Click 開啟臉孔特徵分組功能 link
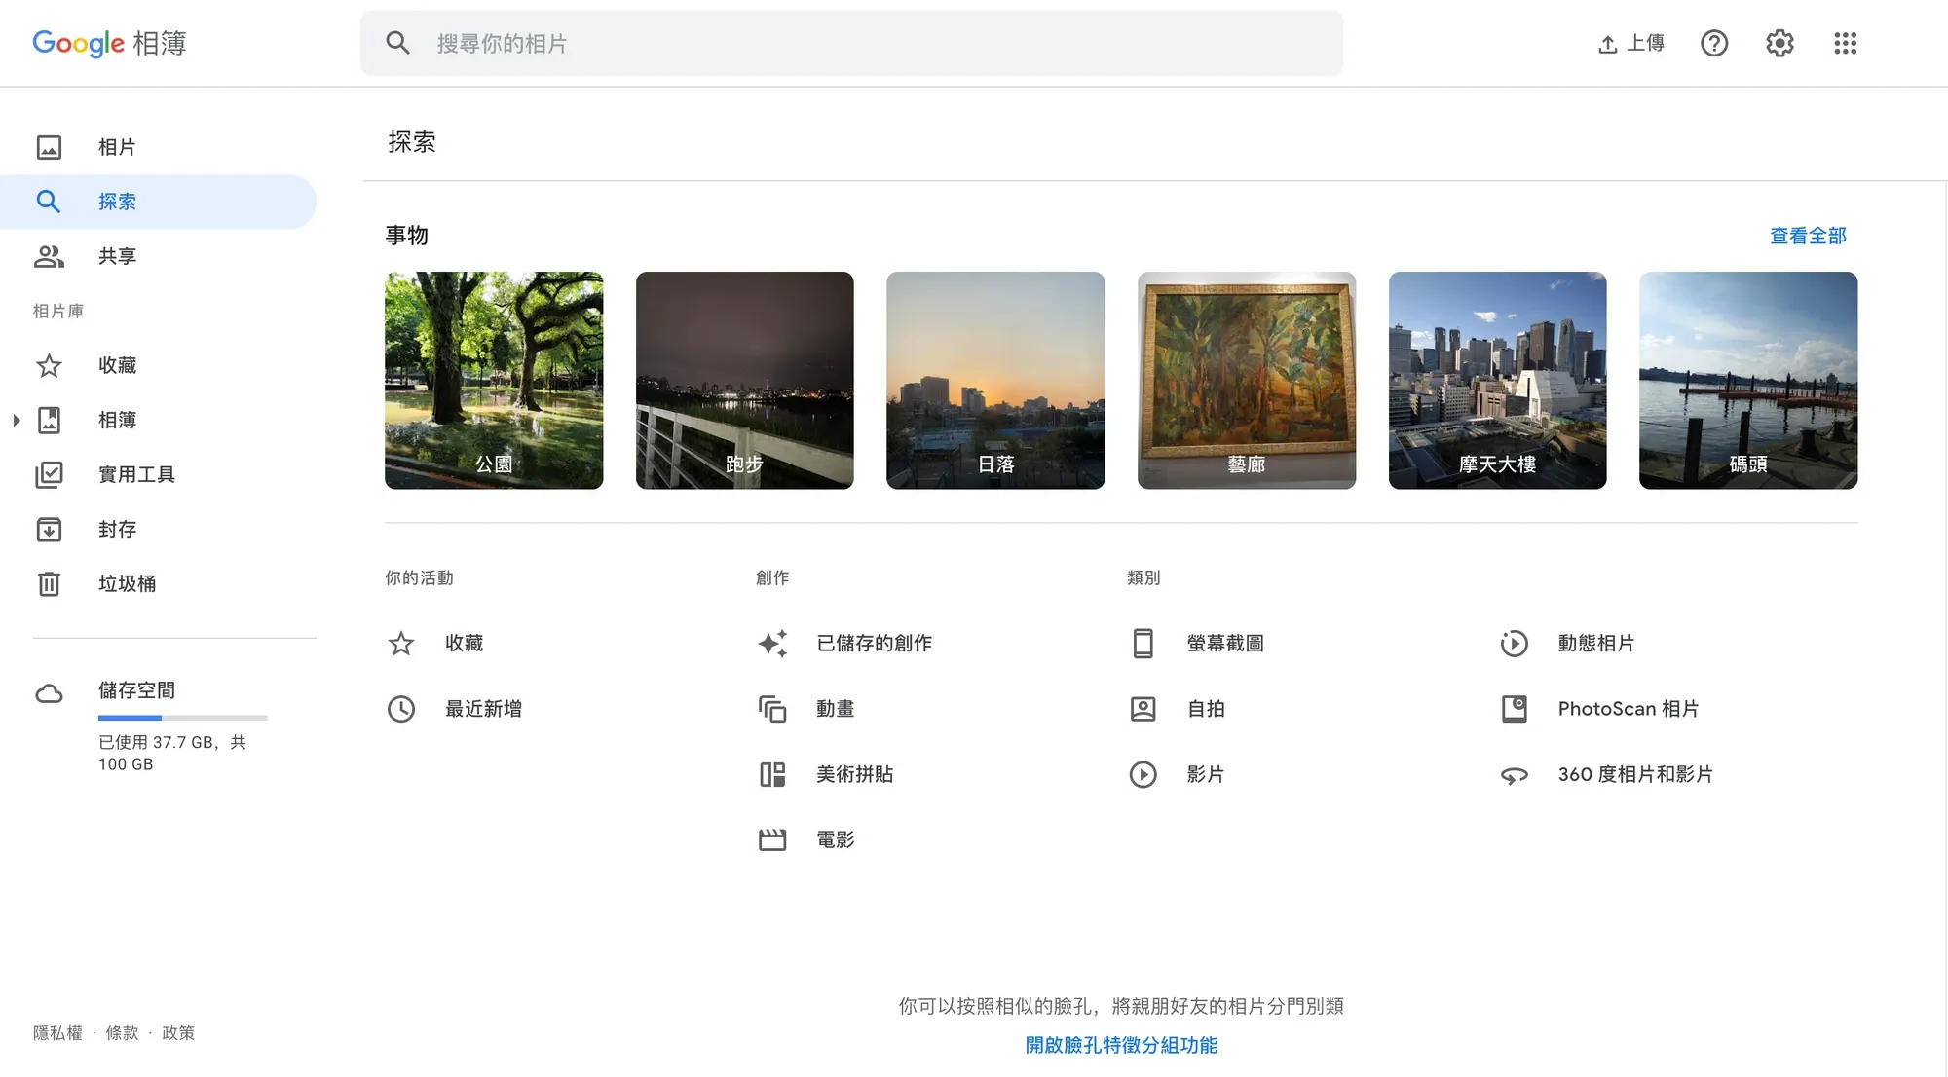Image resolution: width=1948 pixels, height=1077 pixels. click(1121, 1045)
